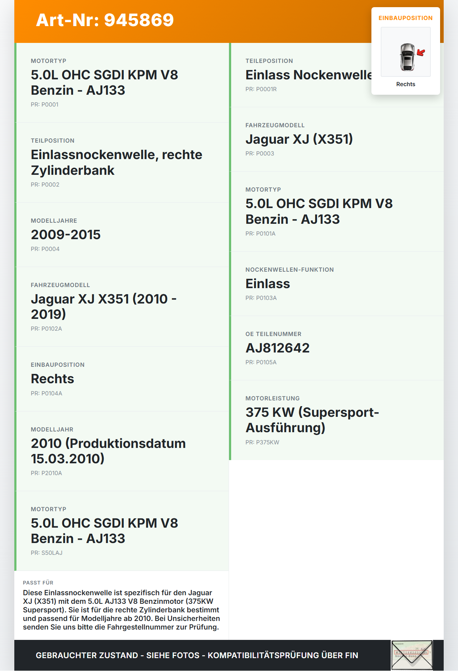Click the PR: P0001 code label
This screenshot has height=671, width=458.
45,104
